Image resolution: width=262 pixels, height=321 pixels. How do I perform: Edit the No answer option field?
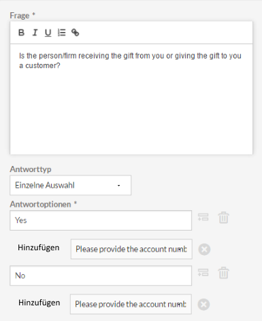pyautogui.click(x=101, y=275)
